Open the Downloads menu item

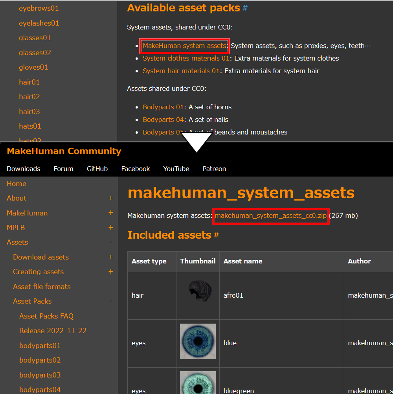point(23,169)
